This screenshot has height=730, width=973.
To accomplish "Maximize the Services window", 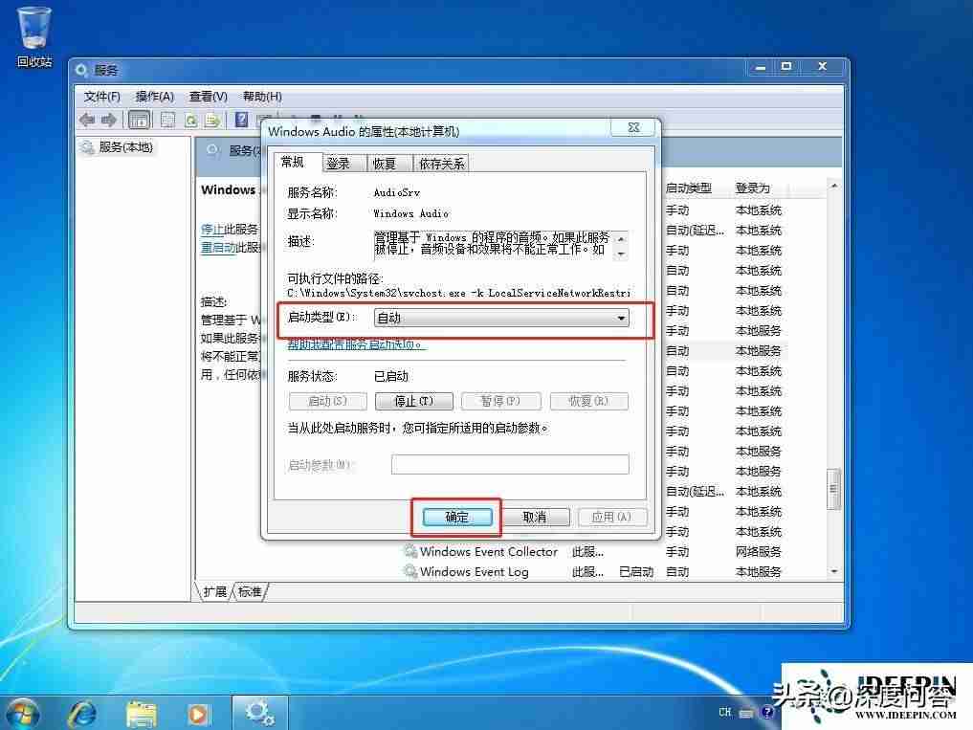I will [786, 66].
